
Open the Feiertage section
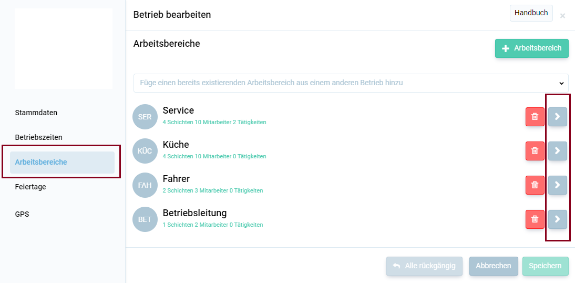pos(30,187)
